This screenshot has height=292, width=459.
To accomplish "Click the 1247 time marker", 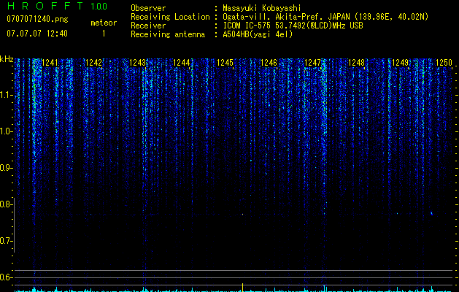I will tap(312, 62).
